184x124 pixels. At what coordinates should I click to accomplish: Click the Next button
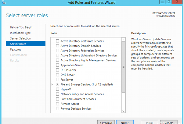tap(125, 122)
